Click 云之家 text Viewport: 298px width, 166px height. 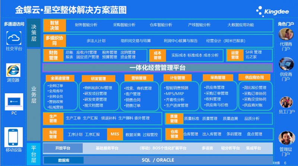tap(251, 57)
